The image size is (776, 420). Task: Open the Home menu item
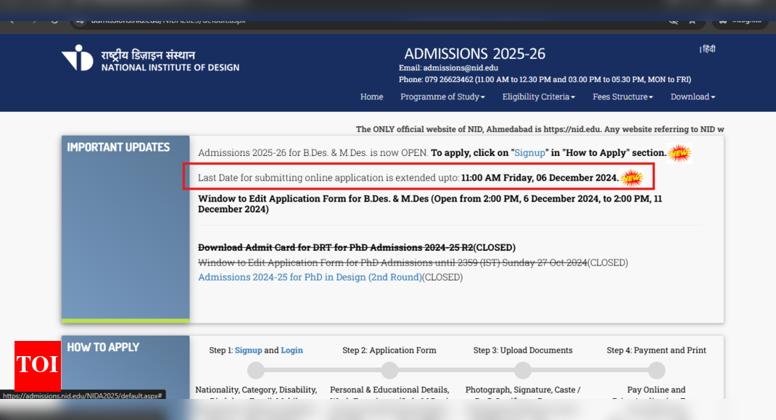(371, 96)
